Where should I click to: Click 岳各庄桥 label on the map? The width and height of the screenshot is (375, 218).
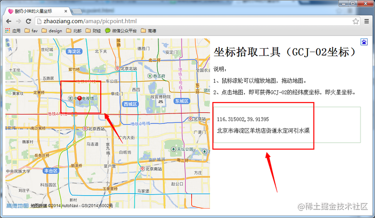42,155
